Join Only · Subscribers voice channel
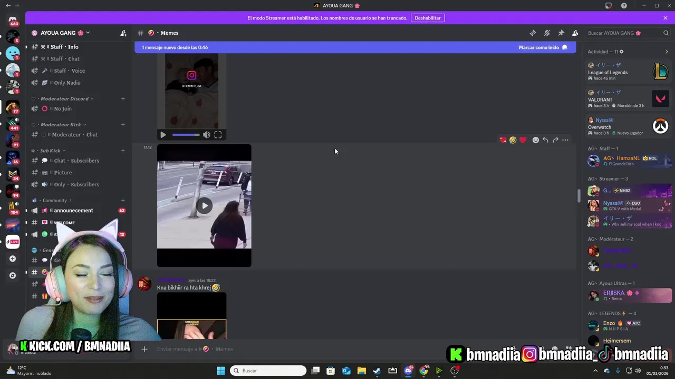 (78, 184)
